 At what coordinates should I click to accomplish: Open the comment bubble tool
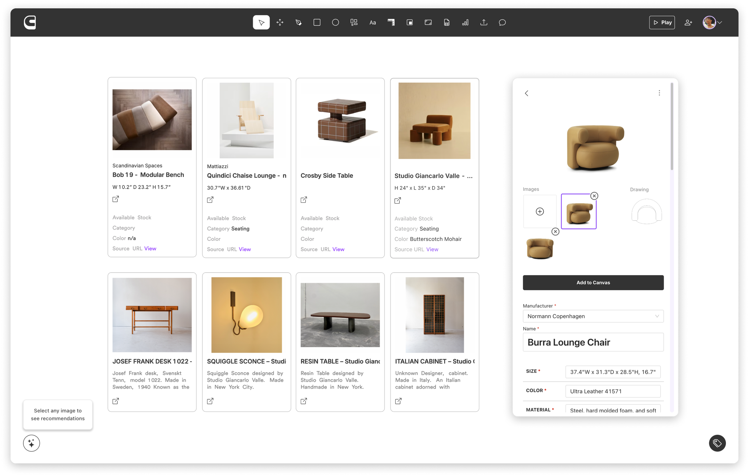502,22
